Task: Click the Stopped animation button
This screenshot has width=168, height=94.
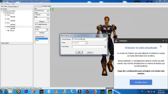Action: point(41,33)
